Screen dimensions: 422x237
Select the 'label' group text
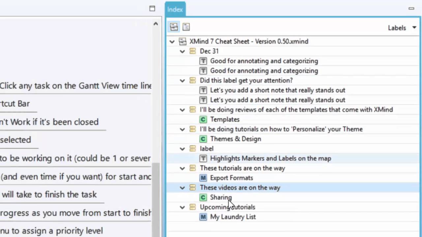[207, 148]
